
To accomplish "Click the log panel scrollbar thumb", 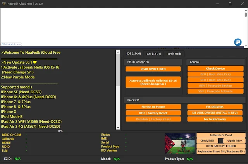I will [118, 70].
